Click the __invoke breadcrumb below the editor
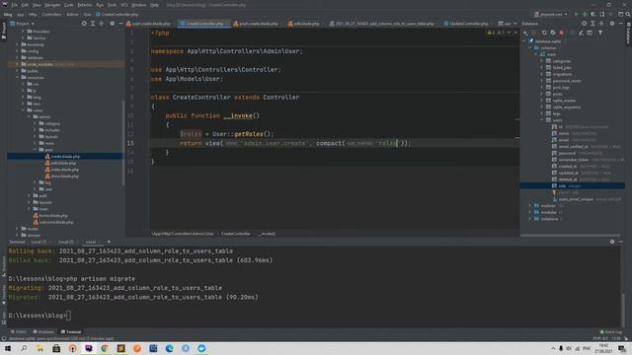 [267, 234]
